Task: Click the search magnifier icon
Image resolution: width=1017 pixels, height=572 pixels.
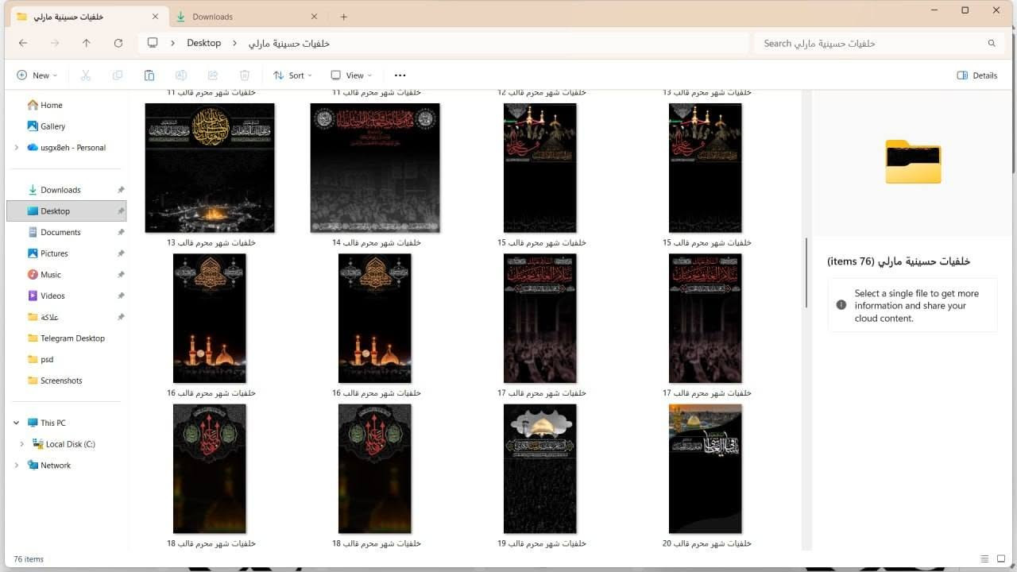Action: (x=992, y=43)
